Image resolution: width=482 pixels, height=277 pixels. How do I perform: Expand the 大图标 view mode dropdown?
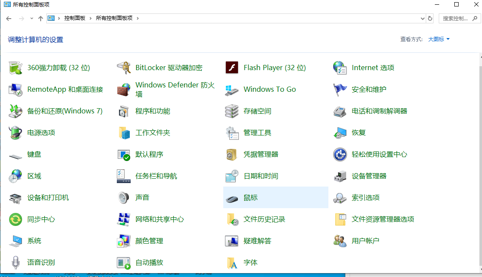coord(439,39)
